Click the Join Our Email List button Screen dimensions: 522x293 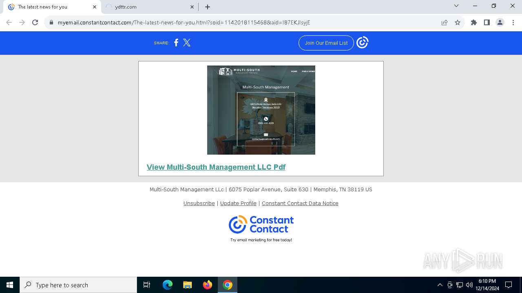tap(326, 43)
